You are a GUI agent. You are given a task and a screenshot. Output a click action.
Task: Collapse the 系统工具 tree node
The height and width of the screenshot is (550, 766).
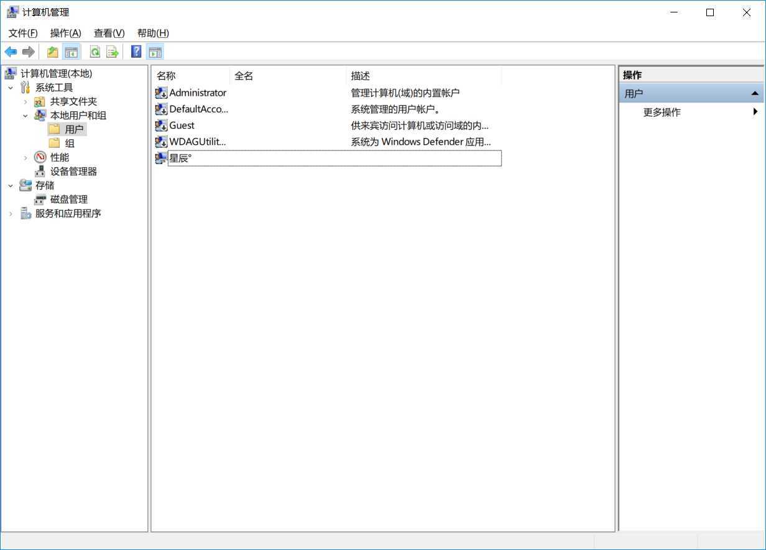(x=11, y=88)
